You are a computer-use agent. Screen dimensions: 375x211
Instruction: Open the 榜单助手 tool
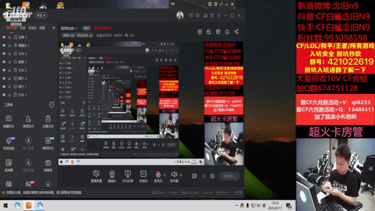pos(48,143)
